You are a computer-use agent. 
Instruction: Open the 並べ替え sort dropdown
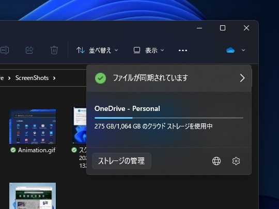(97, 51)
